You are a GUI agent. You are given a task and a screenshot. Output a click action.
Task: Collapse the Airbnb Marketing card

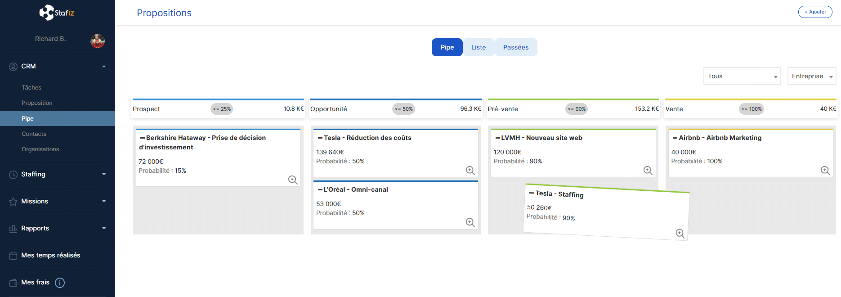tap(675, 138)
